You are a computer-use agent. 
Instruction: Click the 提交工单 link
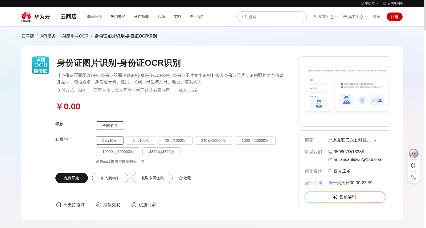click(x=342, y=171)
